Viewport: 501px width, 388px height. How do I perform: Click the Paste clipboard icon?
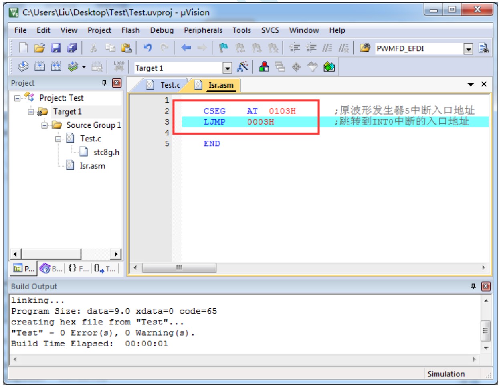[126, 48]
